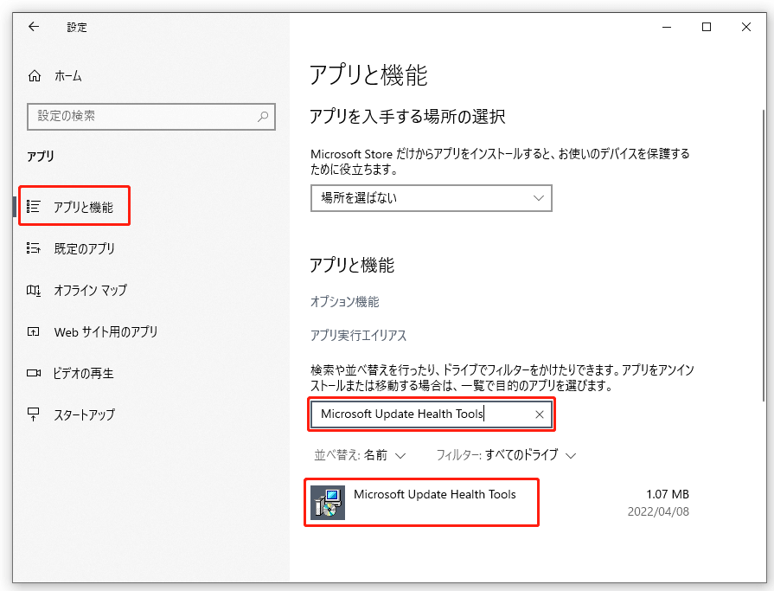The width and height of the screenshot is (774, 591).
Task: Open the オプション機能 link
Action: [344, 302]
